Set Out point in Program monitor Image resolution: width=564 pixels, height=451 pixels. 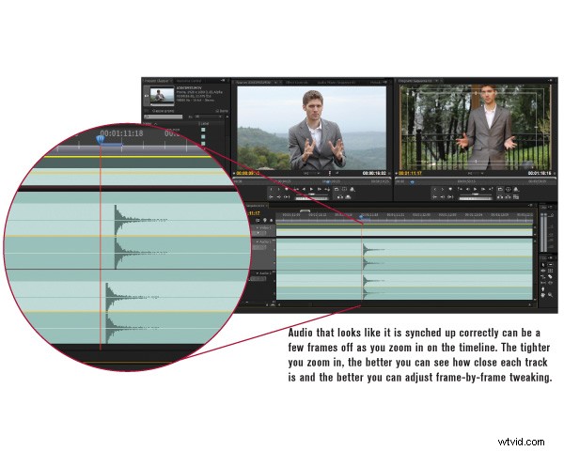443,189
